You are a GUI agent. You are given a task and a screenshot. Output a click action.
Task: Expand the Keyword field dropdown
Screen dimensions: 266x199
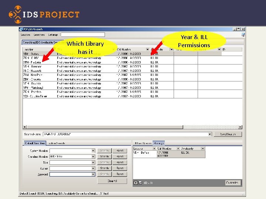93,174
